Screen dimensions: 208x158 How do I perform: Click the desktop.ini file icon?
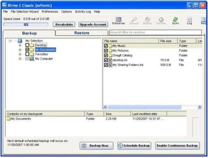[x=110, y=60]
